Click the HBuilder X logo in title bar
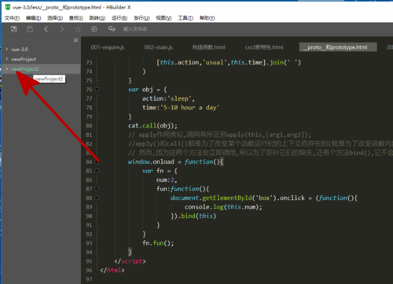 [x=8, y=7]
